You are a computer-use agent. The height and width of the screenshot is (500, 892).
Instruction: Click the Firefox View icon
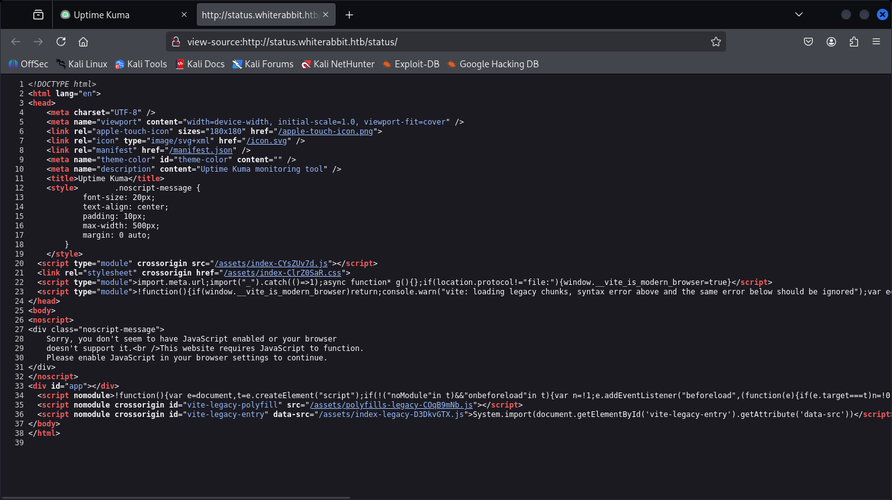38,14
